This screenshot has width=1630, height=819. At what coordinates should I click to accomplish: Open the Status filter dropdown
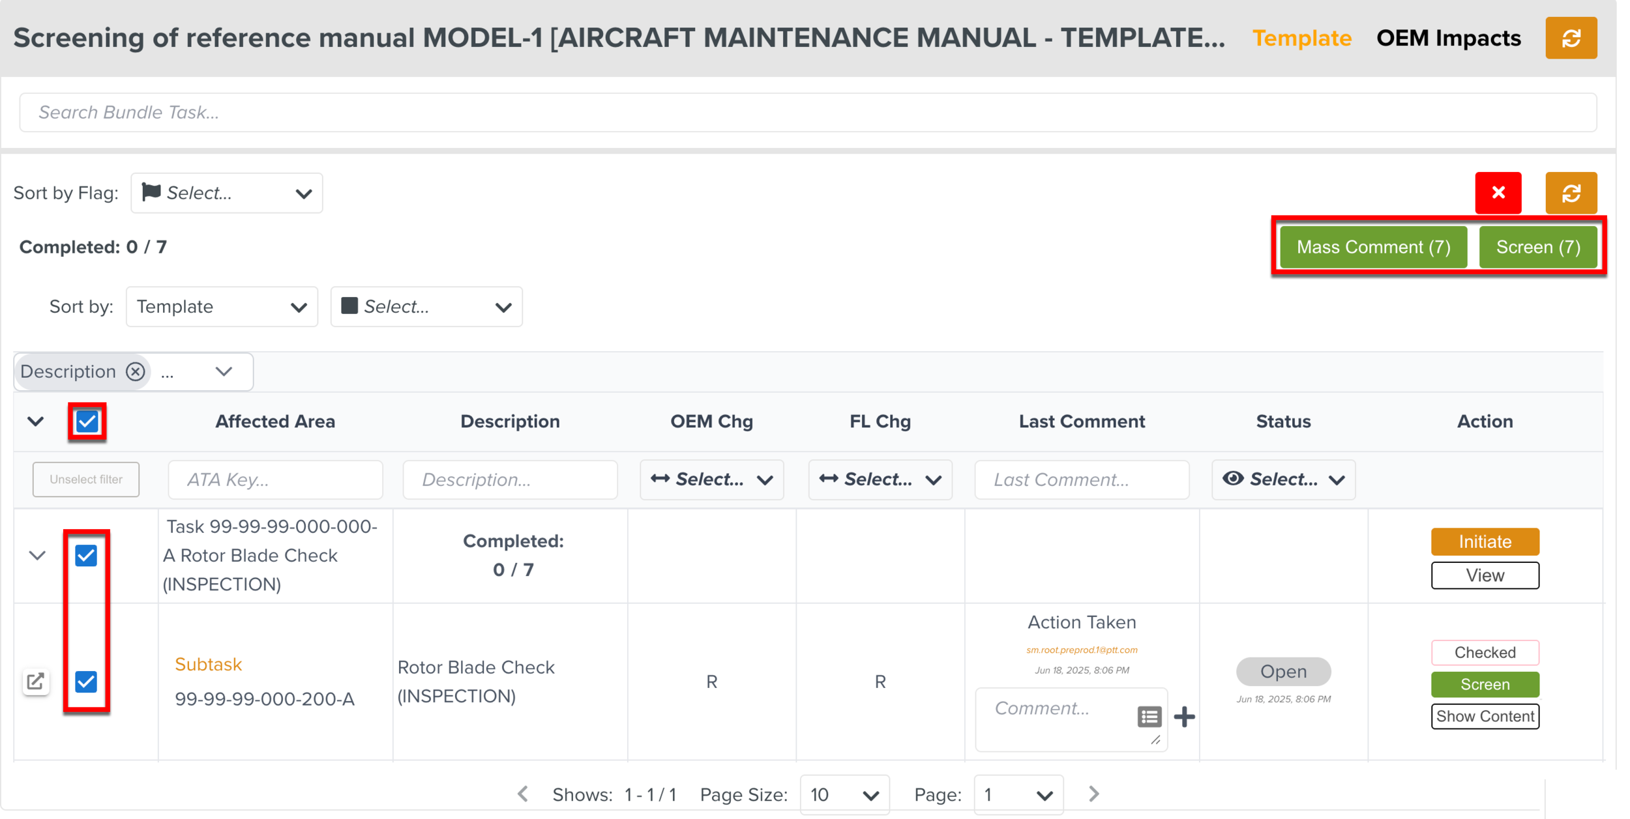pos(1282,480)
